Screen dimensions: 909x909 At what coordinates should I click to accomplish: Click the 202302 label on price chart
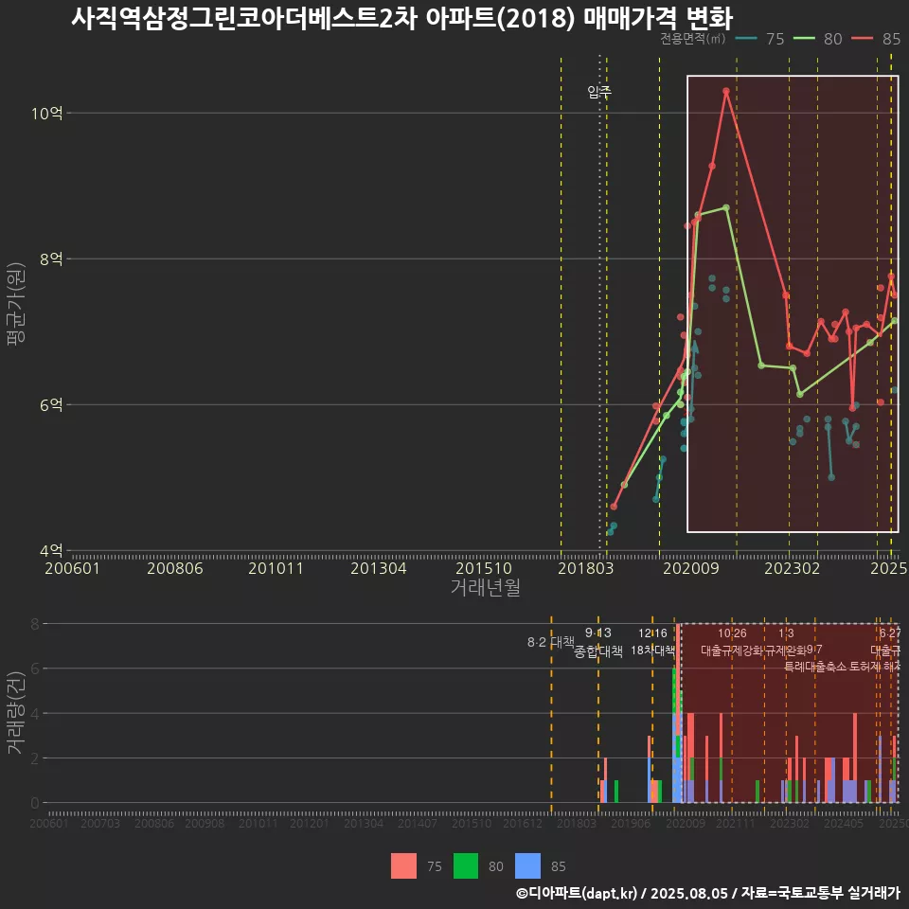pyautogui.click(x=792, y=568)
